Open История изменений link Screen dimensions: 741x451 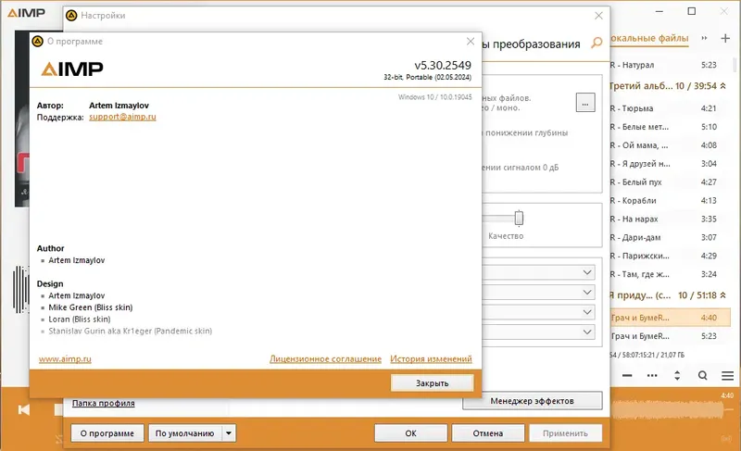[x=431, y=359]
